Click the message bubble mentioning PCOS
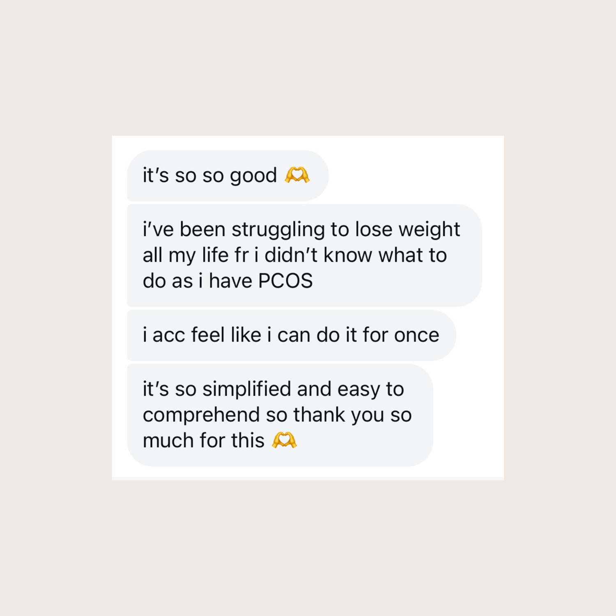 [304, 255]
